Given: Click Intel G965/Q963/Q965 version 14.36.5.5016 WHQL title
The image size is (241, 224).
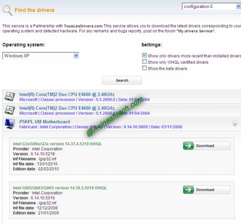Looking at the screenshot, I should coord(60,188).
